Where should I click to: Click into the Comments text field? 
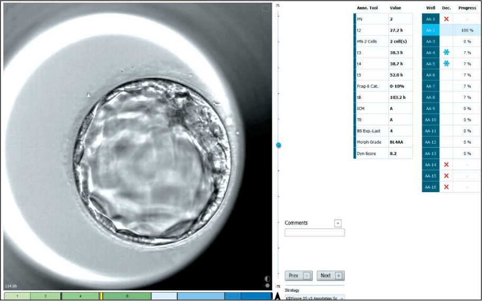pos(314,232)
